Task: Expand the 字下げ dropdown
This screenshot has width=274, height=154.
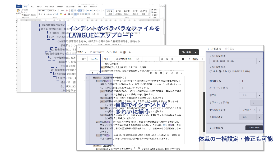Action: pyautogui.click(x=251, y=95)
